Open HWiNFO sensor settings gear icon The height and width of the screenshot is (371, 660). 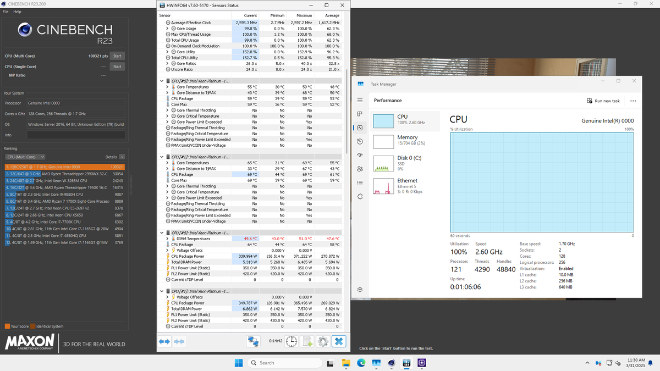tap(323, 341)
